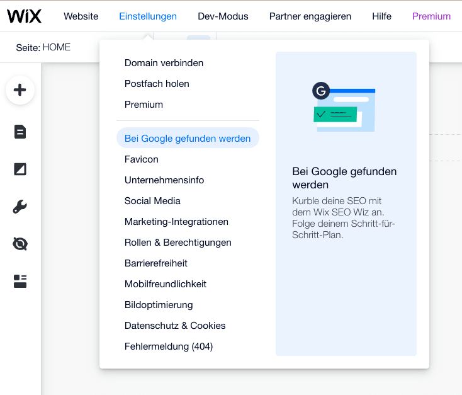Open Rollen & Berechtigungen

[x=178, y=243]
